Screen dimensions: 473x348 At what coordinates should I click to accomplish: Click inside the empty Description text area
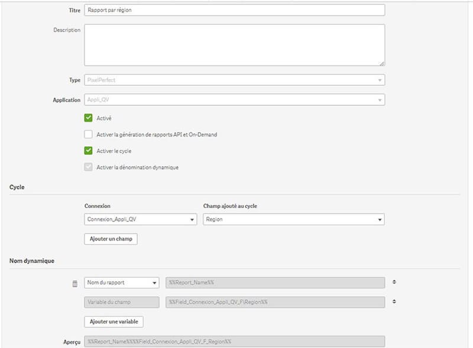(x=237, y=41)
